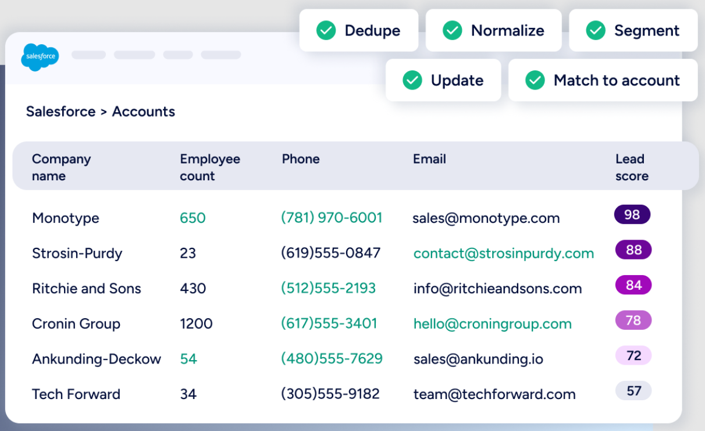Screen dimensions: 705x431
Task: Click phone number (305)555-9182
Action: point(330,394)
